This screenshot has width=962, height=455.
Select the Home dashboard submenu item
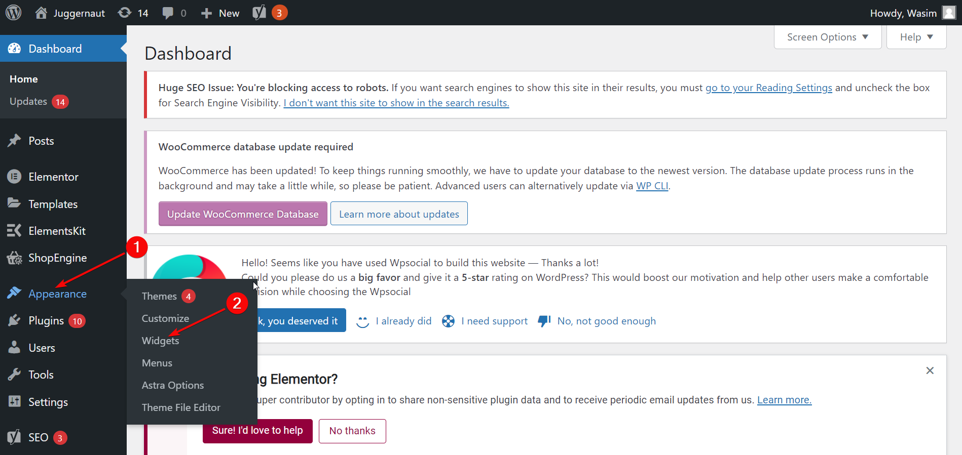click(24, 79)
